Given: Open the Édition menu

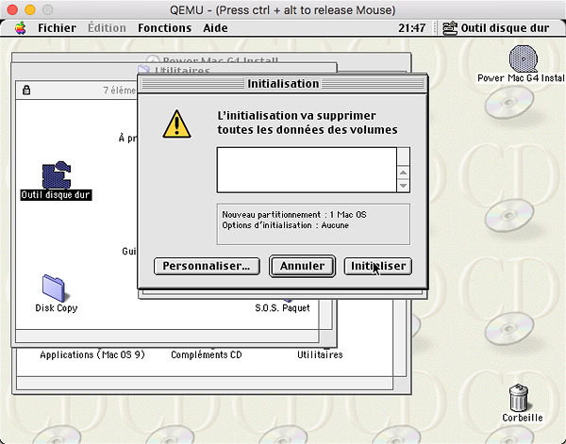Looking at the screenshot, I should [107, 27].
